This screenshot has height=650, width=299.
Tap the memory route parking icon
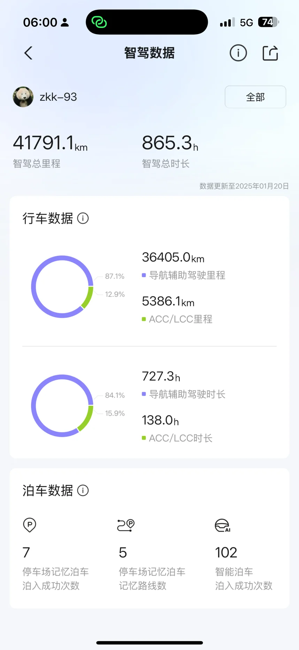(126, 525)
